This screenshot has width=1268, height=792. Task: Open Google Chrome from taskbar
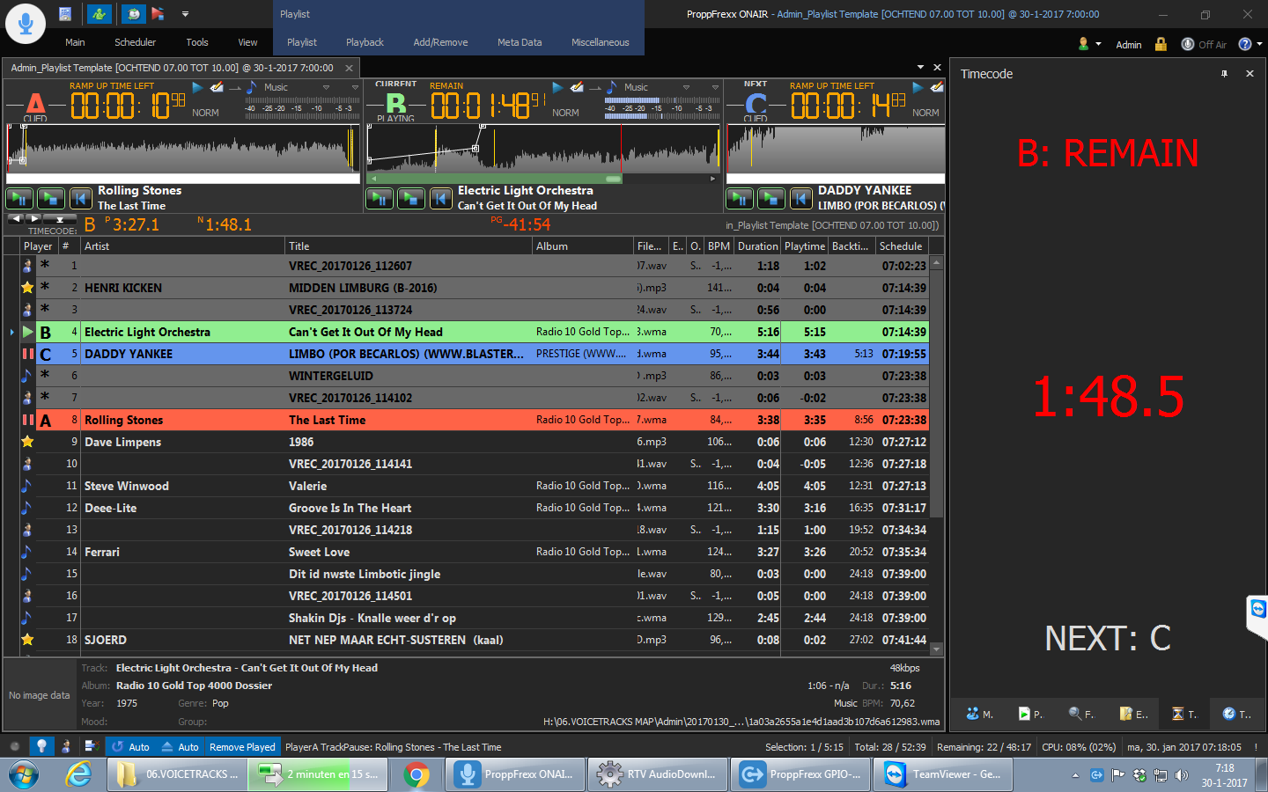tap(417, 774)
